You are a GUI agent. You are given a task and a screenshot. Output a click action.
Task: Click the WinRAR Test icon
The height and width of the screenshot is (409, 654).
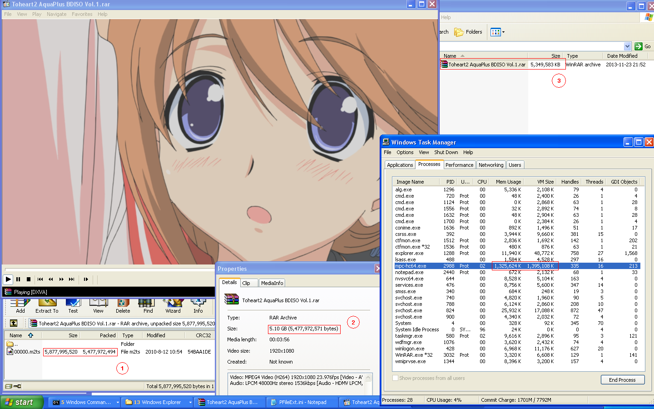coord(73,306)
